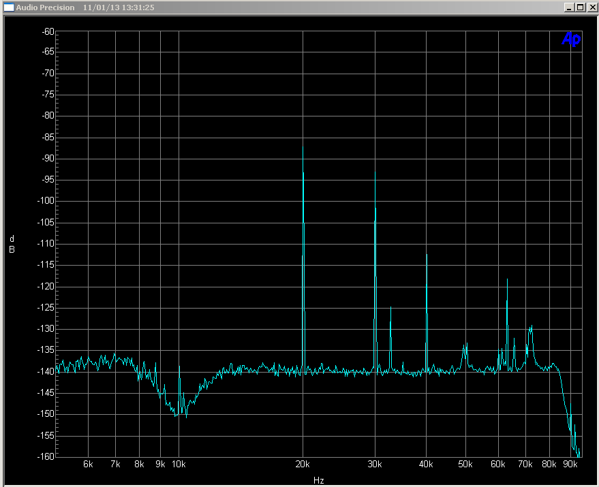Click the blue Ap logo on the graph
The image size is (599, 487).
571,39
